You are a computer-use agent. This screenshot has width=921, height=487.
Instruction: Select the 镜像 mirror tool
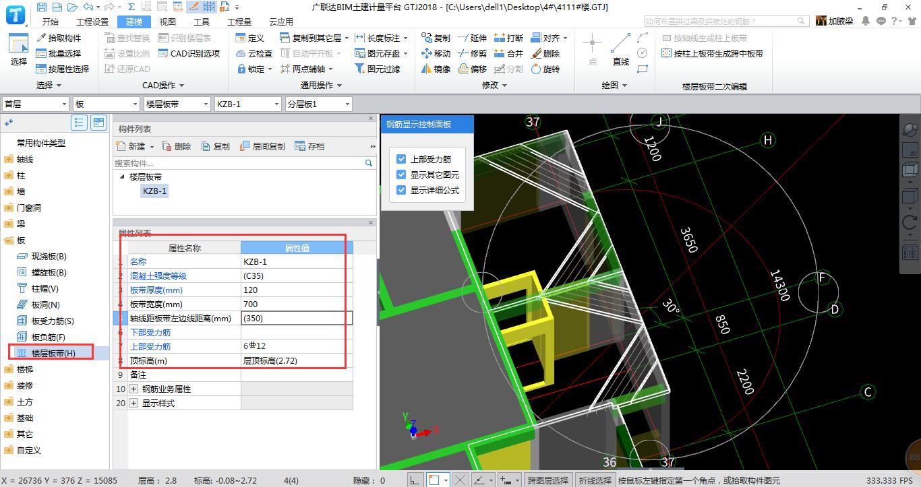436,69
